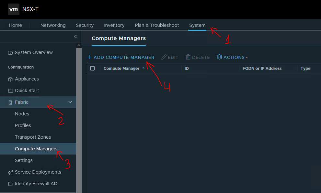Open the ACTIONS menu
This screenshot has height=193, width=321.
[233, 58]
